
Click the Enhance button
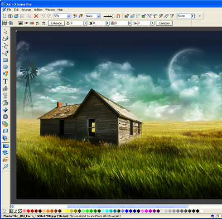[56, 23]
